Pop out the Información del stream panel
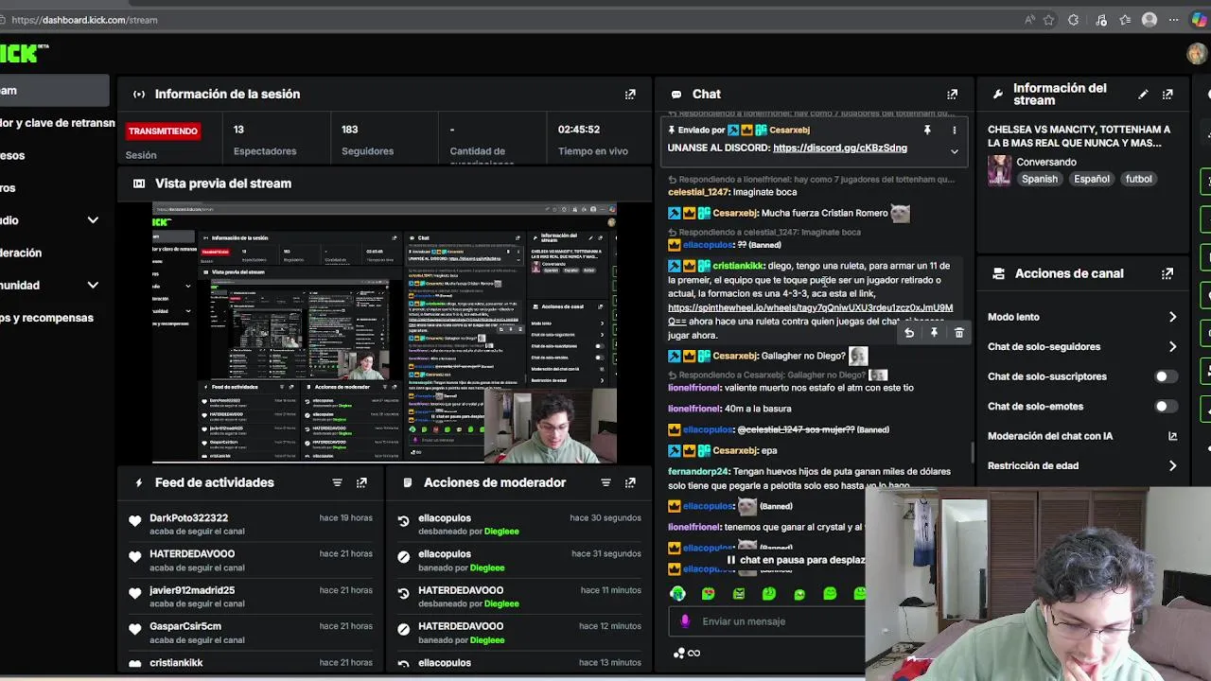Image resolution: width=1211 pixels, height=681 pixels. [x=1167, y=95]
